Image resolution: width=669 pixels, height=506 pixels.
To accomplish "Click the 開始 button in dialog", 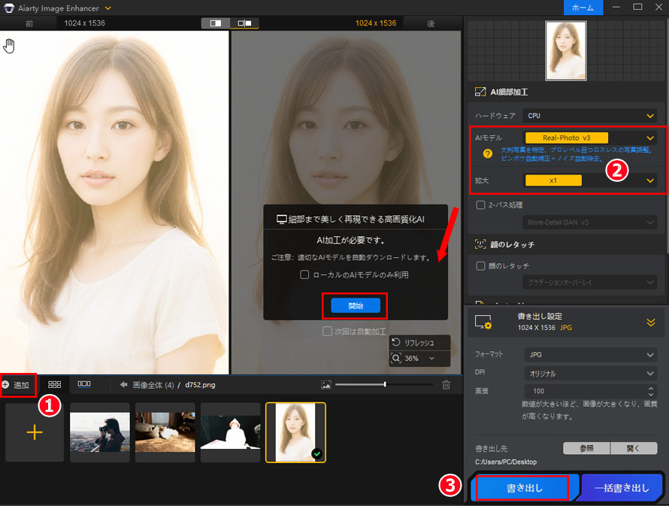I will coord(356,306).
